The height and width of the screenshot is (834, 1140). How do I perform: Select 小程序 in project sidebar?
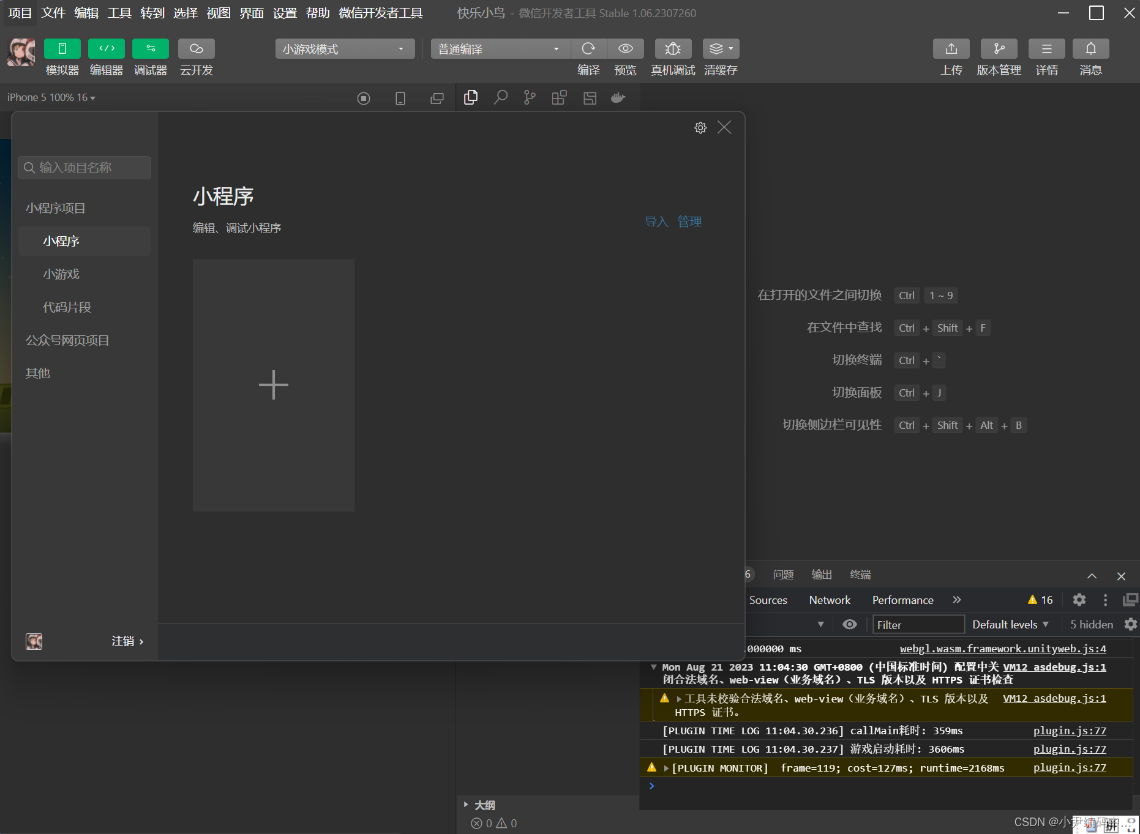[x=84, y=241]
